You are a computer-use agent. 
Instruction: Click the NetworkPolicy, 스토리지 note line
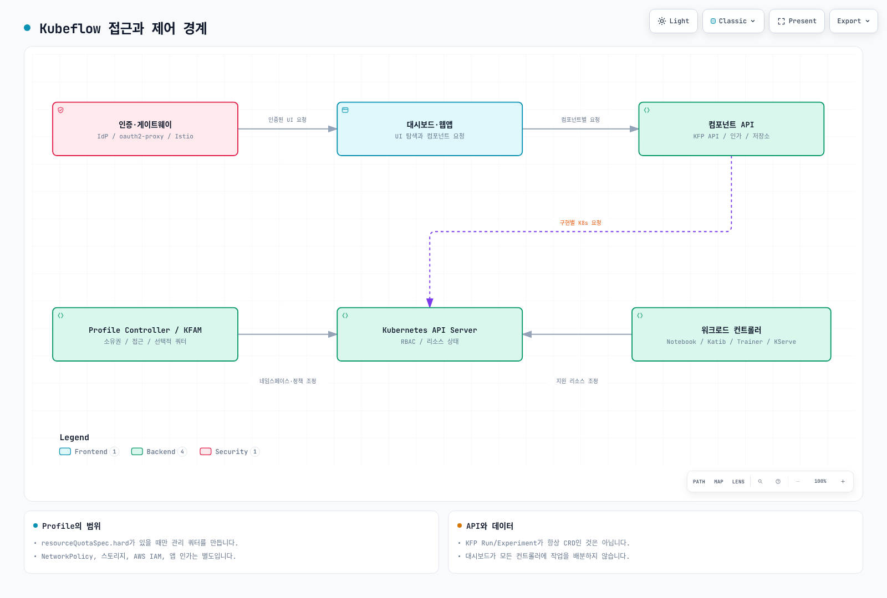139,556
